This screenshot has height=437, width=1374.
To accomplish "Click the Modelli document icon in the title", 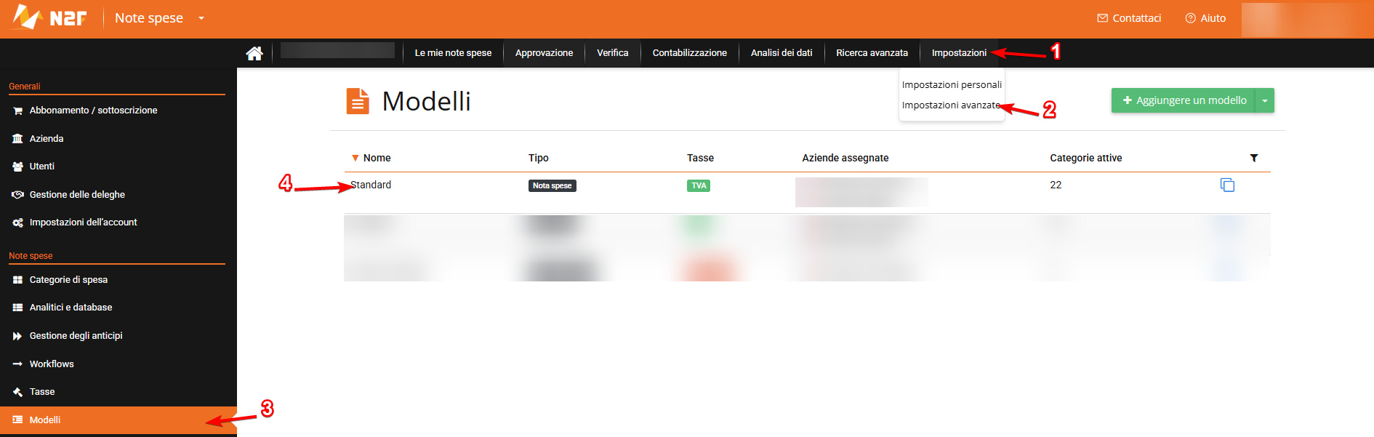I will 358,101.
